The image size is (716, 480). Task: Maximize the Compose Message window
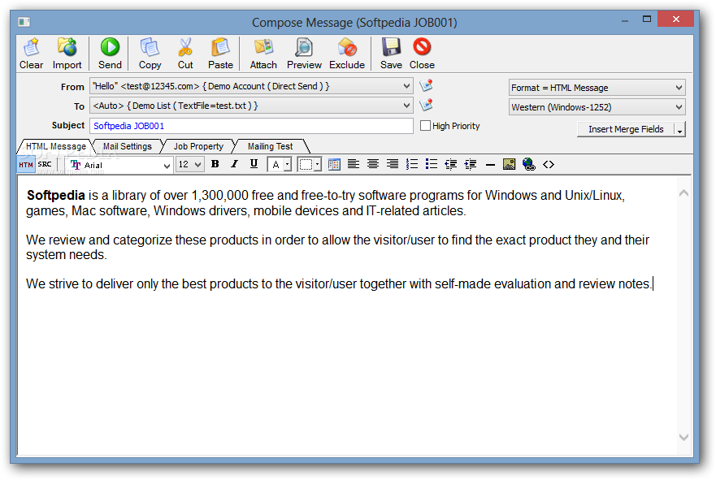647,19
